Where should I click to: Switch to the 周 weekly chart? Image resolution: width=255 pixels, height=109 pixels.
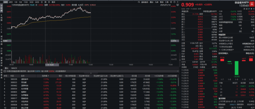pyautogui.click(x=45, y=2)
